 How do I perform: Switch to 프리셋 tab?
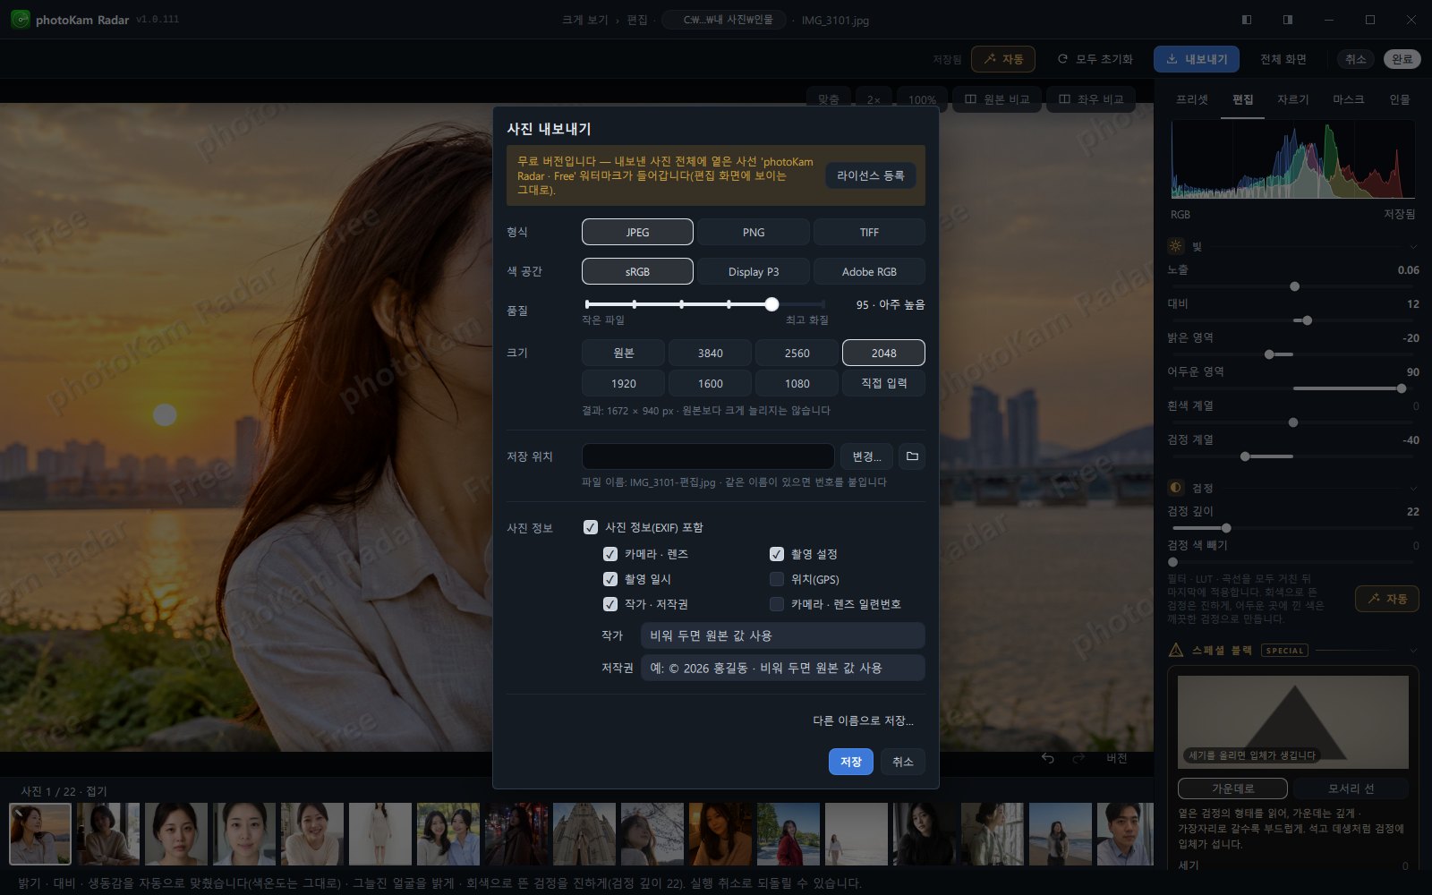(1192, 99)
